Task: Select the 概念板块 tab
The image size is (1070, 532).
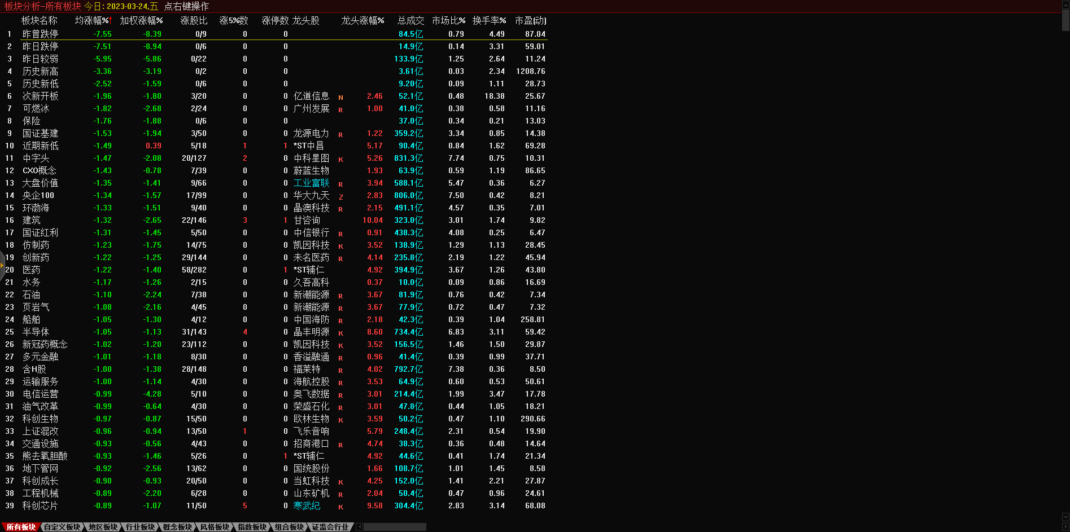Action: coord(177,527)
